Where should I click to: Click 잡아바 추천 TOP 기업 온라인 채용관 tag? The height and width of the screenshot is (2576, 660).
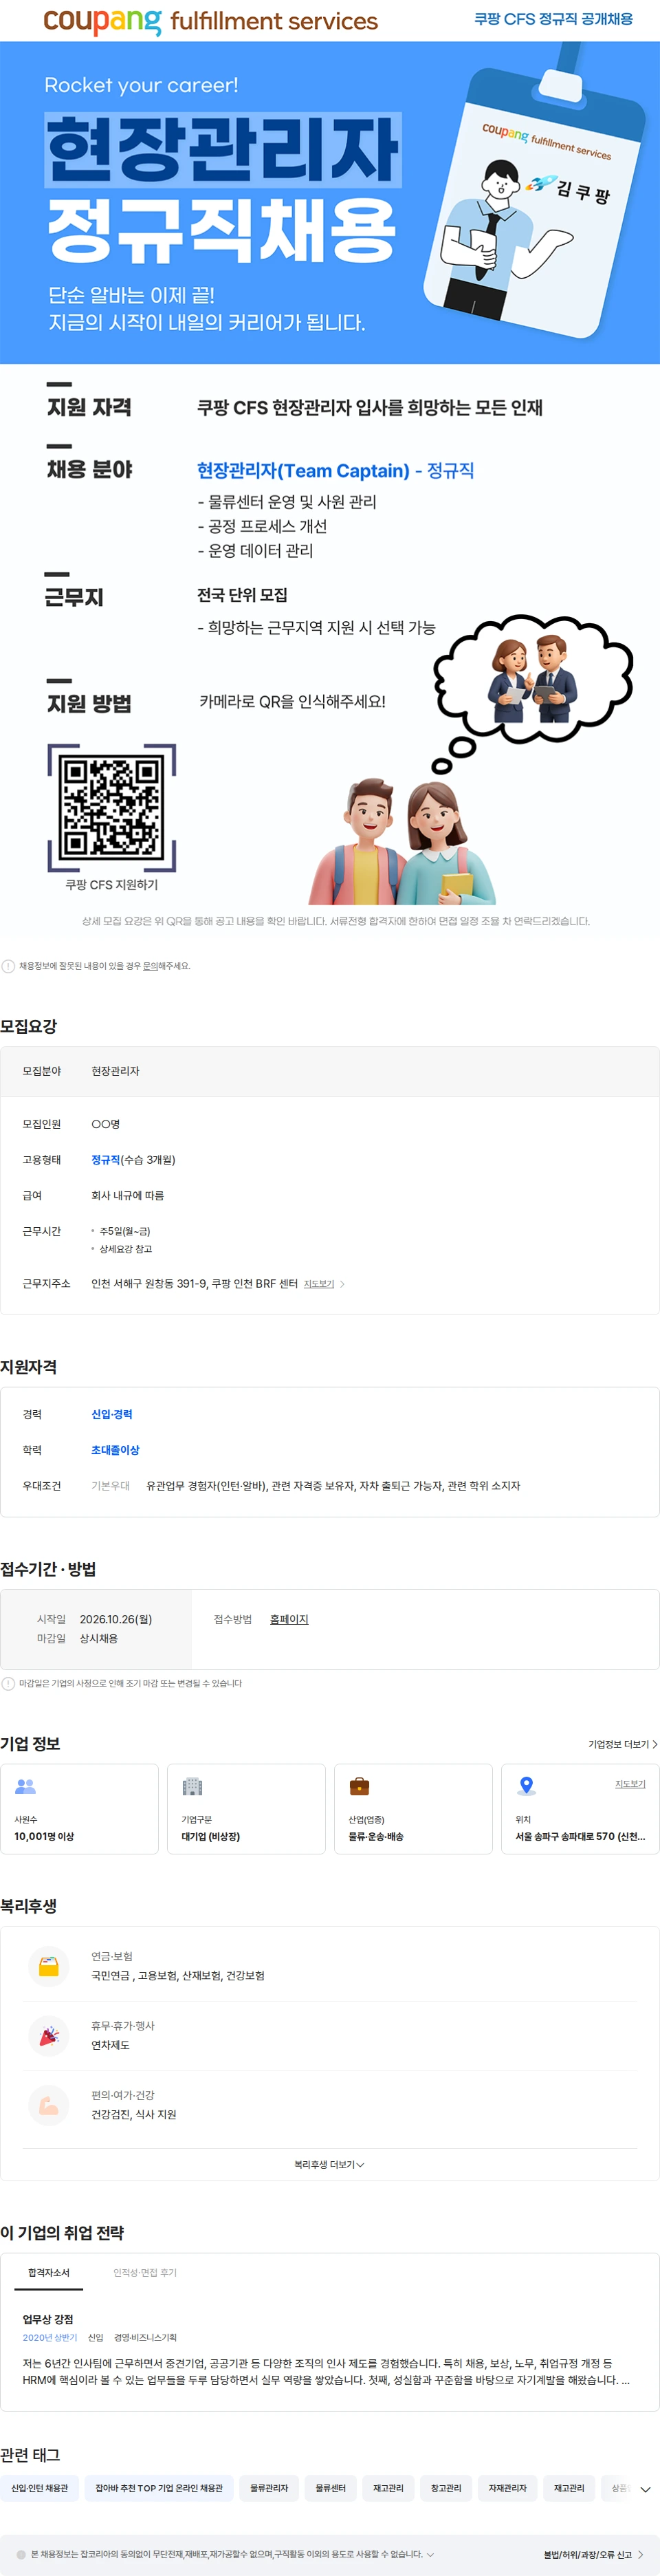click(159, 2488)
